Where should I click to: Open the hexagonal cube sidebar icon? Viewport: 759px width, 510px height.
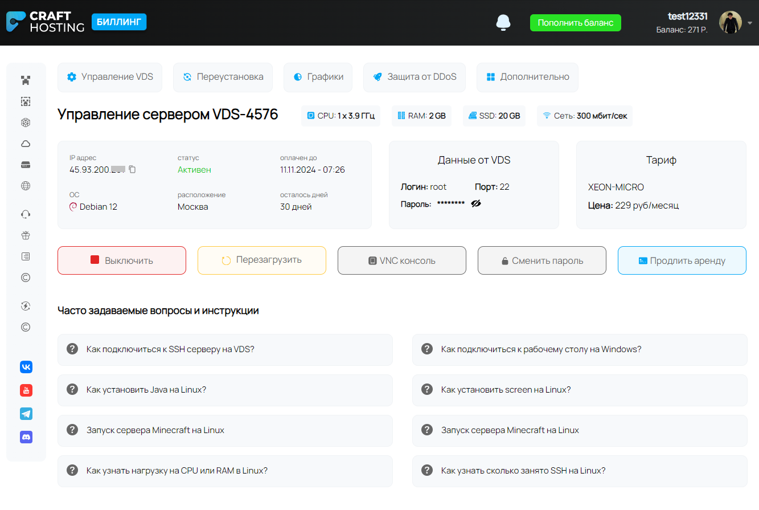pyautogui.click(x=26, y=123)
